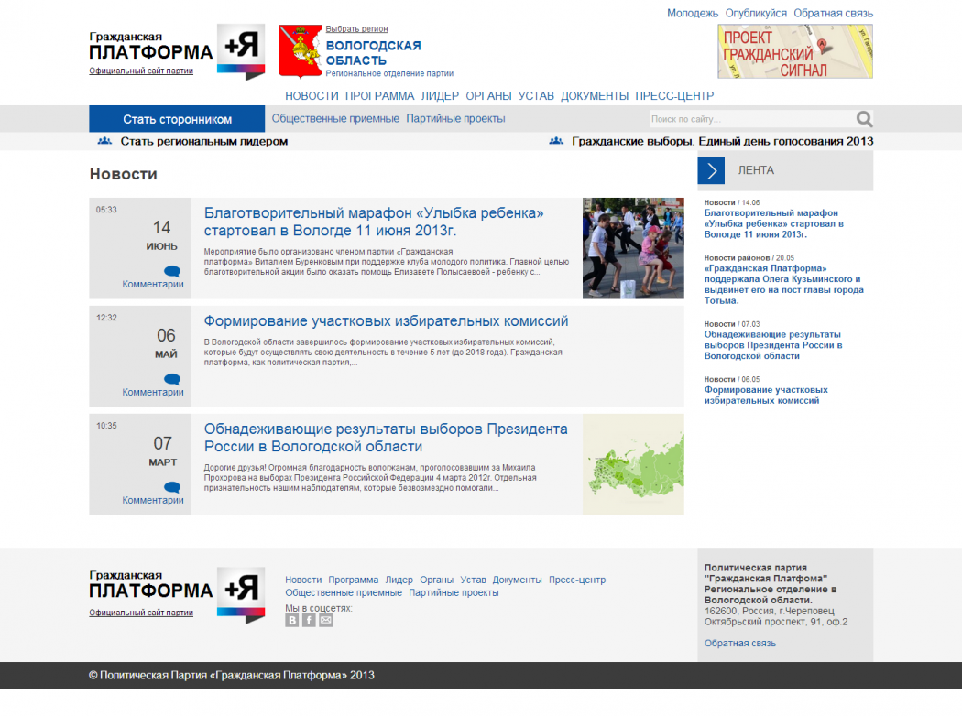This screenshot has height=716, width=962.
Task: Open the Молодежь link
Action: tap(693, 13)
